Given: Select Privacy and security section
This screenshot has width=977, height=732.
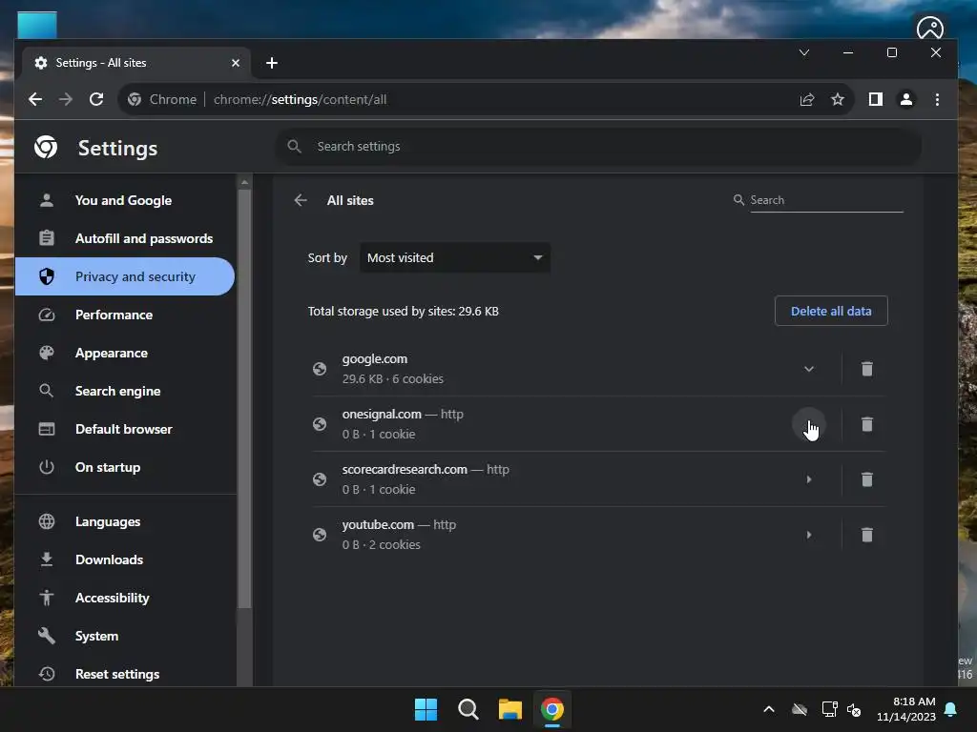Looking at the screenshot, I should pyautogui.click(x=125, y=276).
